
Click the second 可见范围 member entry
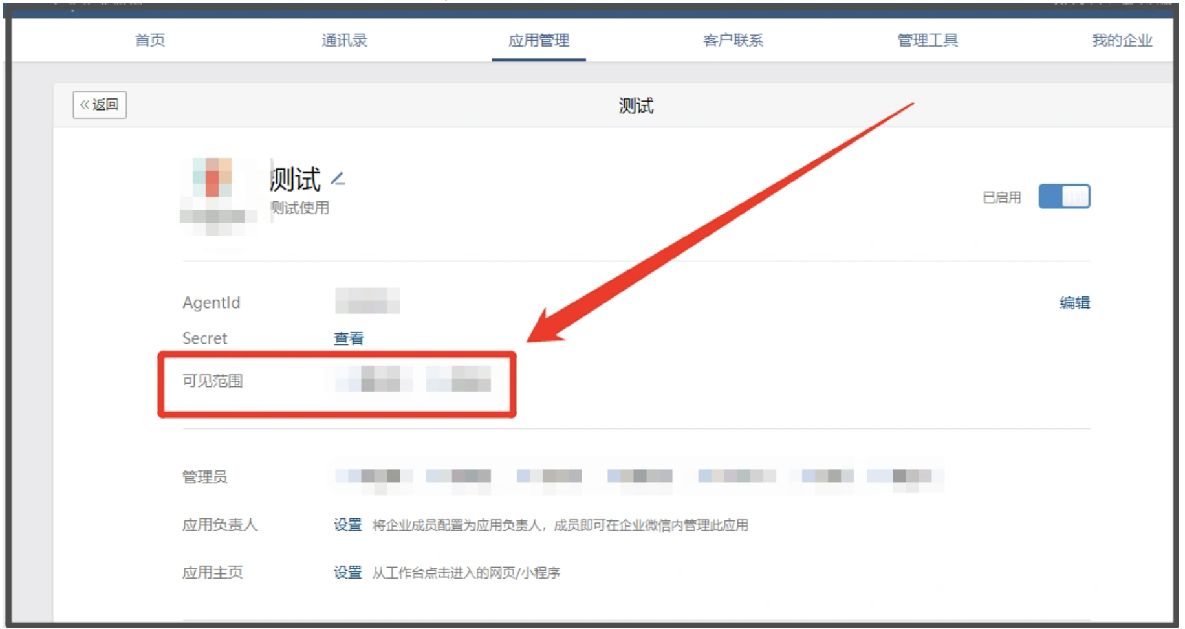click(x=459, y=379)
